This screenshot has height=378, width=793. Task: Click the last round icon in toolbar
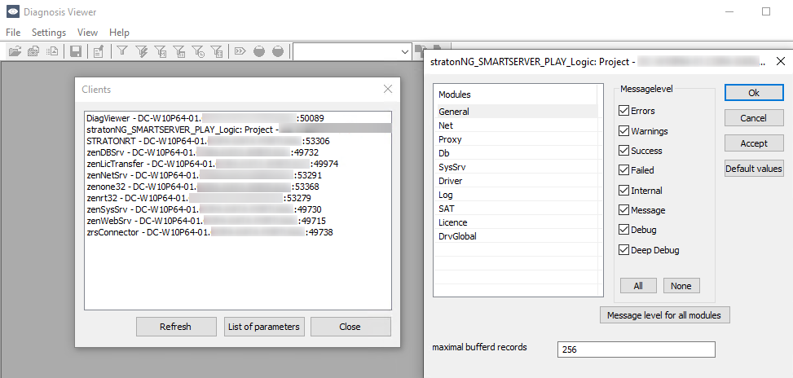278,51
